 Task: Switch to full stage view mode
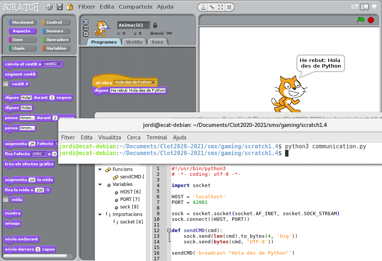pyautogui.click(x=364, y=7)
